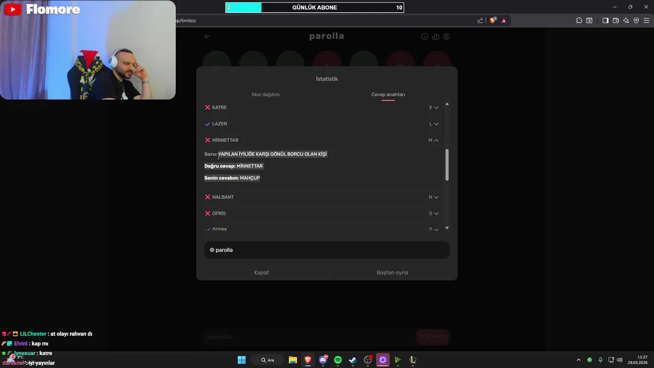Image resolution: width=654 pixels, height=368 pixels.
Task: Click the Doğru cevap: MİNNETTAR line
Action: [x=233, y=166]
